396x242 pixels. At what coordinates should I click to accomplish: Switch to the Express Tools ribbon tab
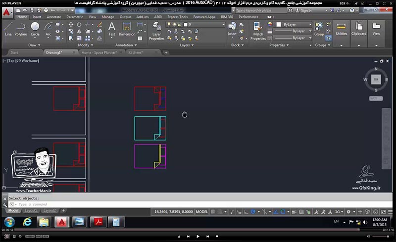point(178,17)
